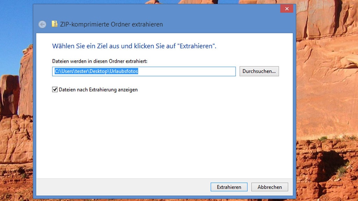This screenshot has height=201, width=358.
Task: Choose a new destination using Durchsuchen
Action: [x=259, y=71]
